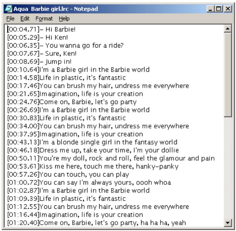
Task: Open the Edit menu
Action: pos(25,19)
